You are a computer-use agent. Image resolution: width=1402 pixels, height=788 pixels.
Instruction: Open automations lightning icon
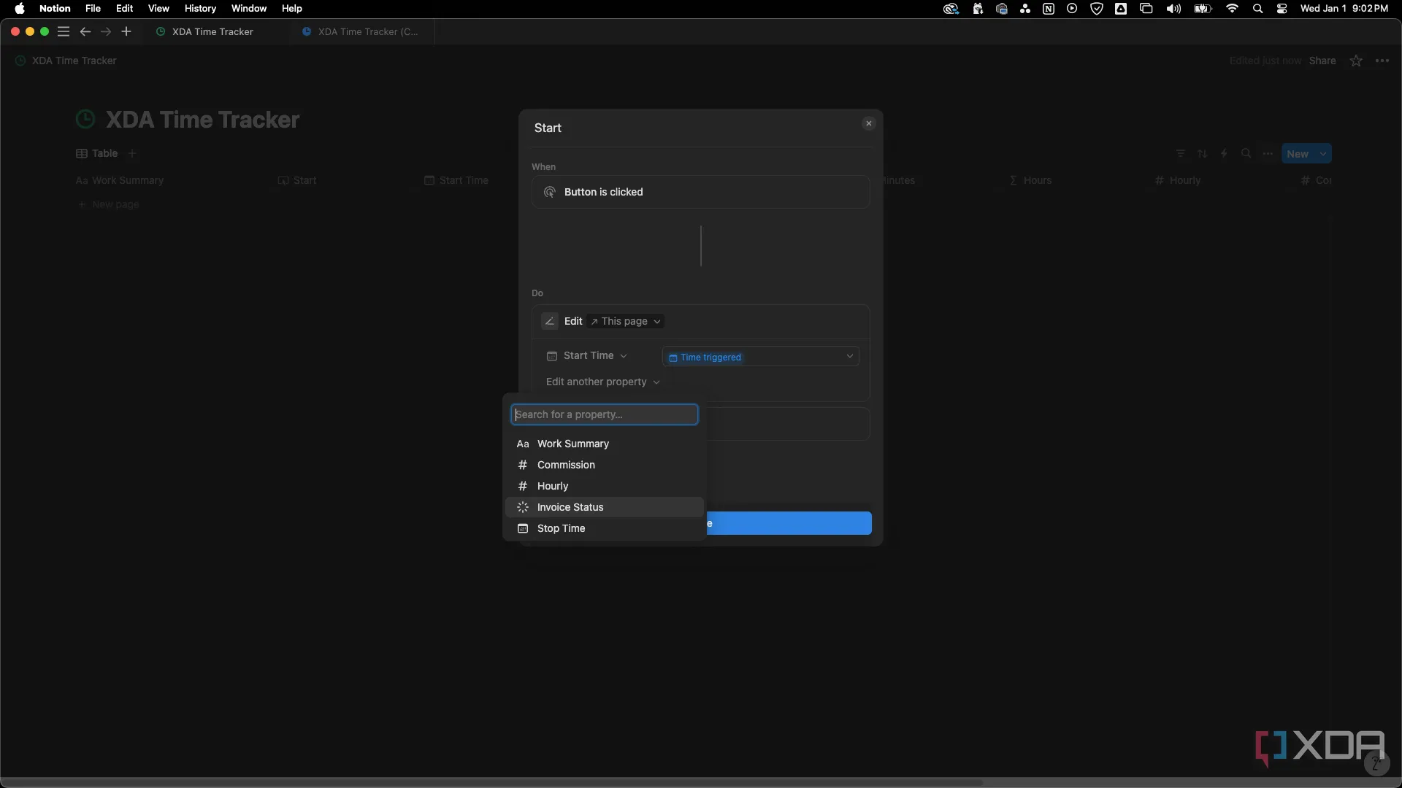(1224, 153)
